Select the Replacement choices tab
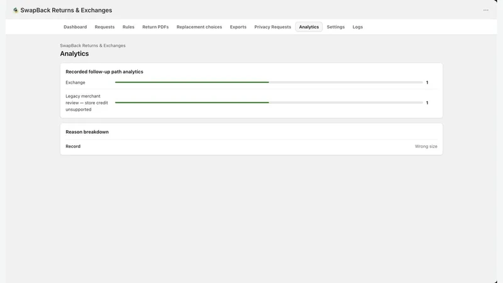503x283 pixels. [199, 27]
